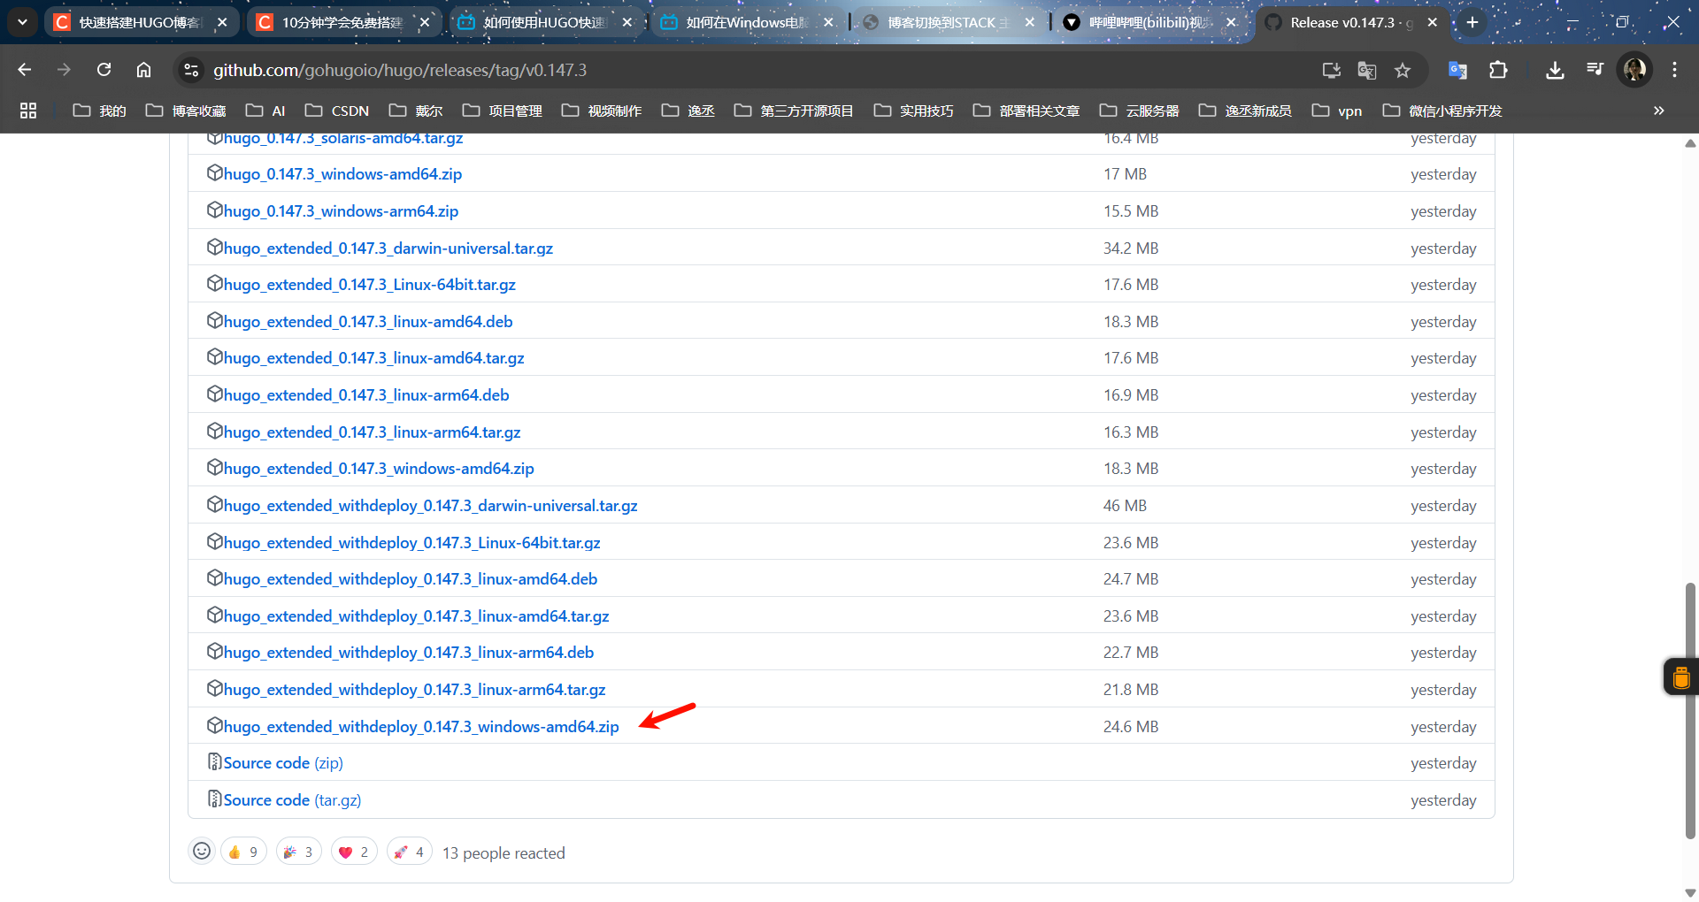Toggle the party popper reaction with 3

click(x=299, y=852)
